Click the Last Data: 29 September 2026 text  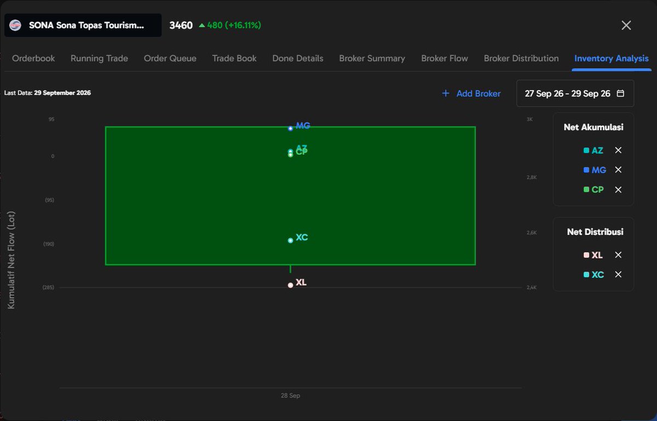[48, 93]
